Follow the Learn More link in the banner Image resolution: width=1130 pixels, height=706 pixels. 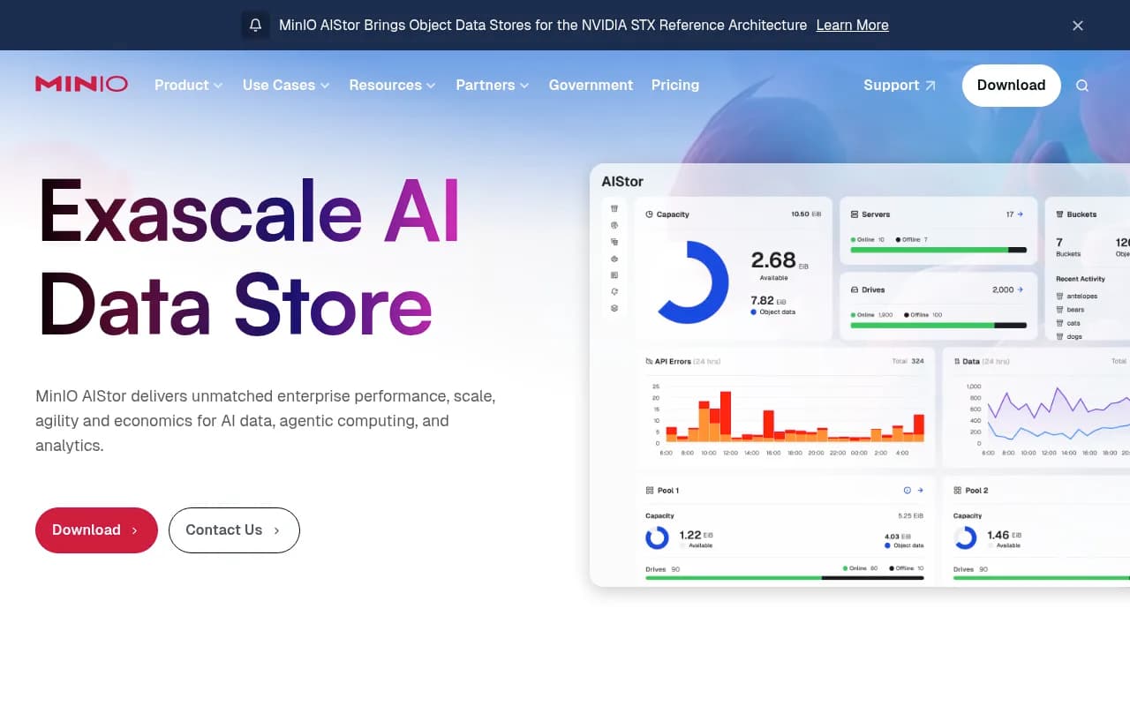[852, 26]
